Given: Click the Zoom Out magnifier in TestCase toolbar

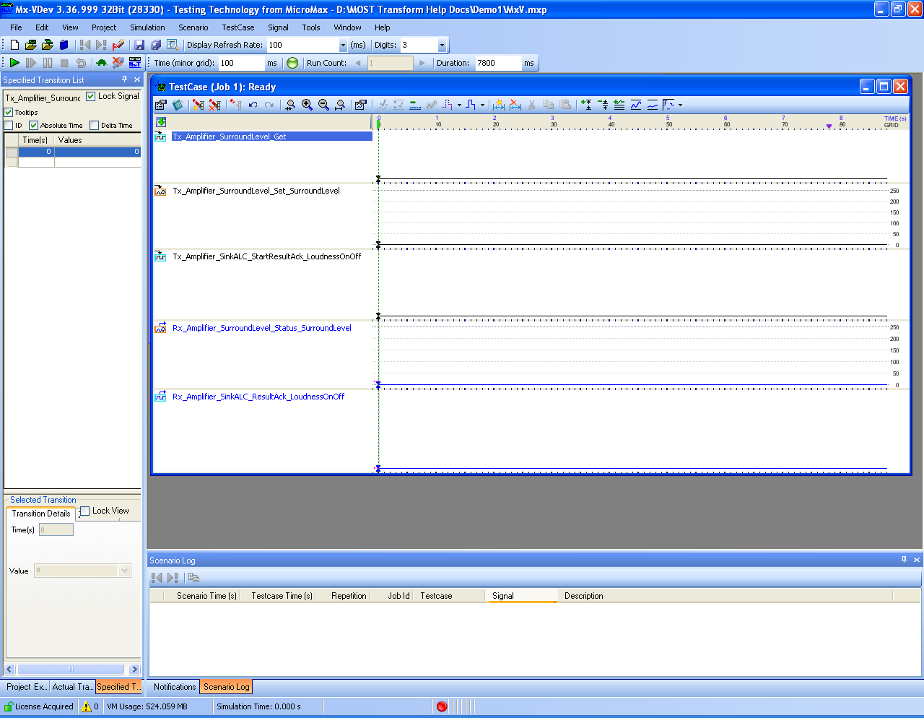Looking at the screenshot, I should [x=323, y=105].
